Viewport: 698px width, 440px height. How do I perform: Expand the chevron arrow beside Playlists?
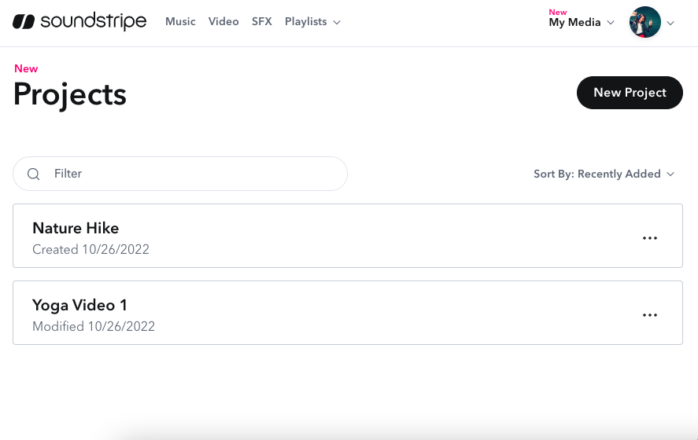click(337, 23)
